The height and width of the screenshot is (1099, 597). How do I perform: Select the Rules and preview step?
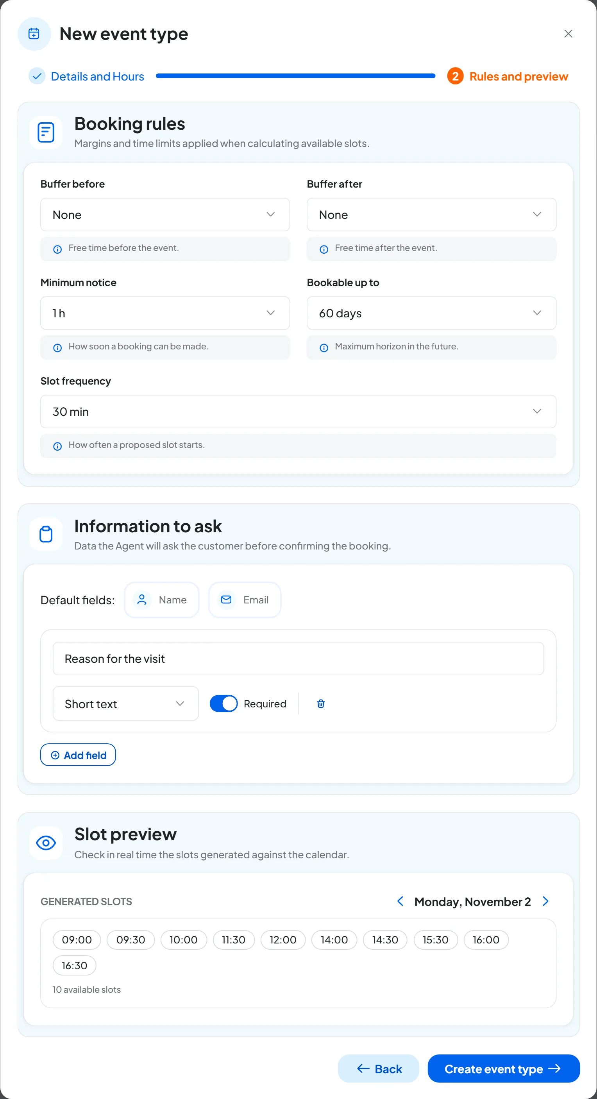[x=508, y=76]
